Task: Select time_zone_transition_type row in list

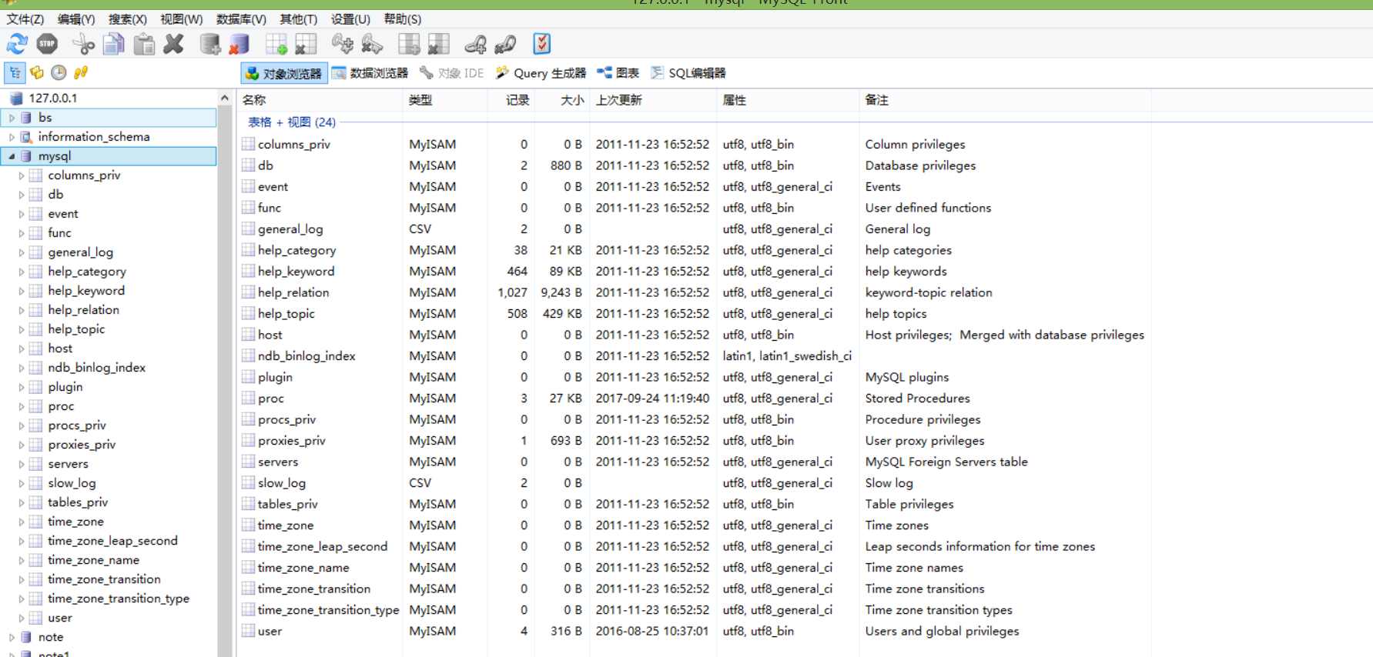Action: (x=693, y=610)
